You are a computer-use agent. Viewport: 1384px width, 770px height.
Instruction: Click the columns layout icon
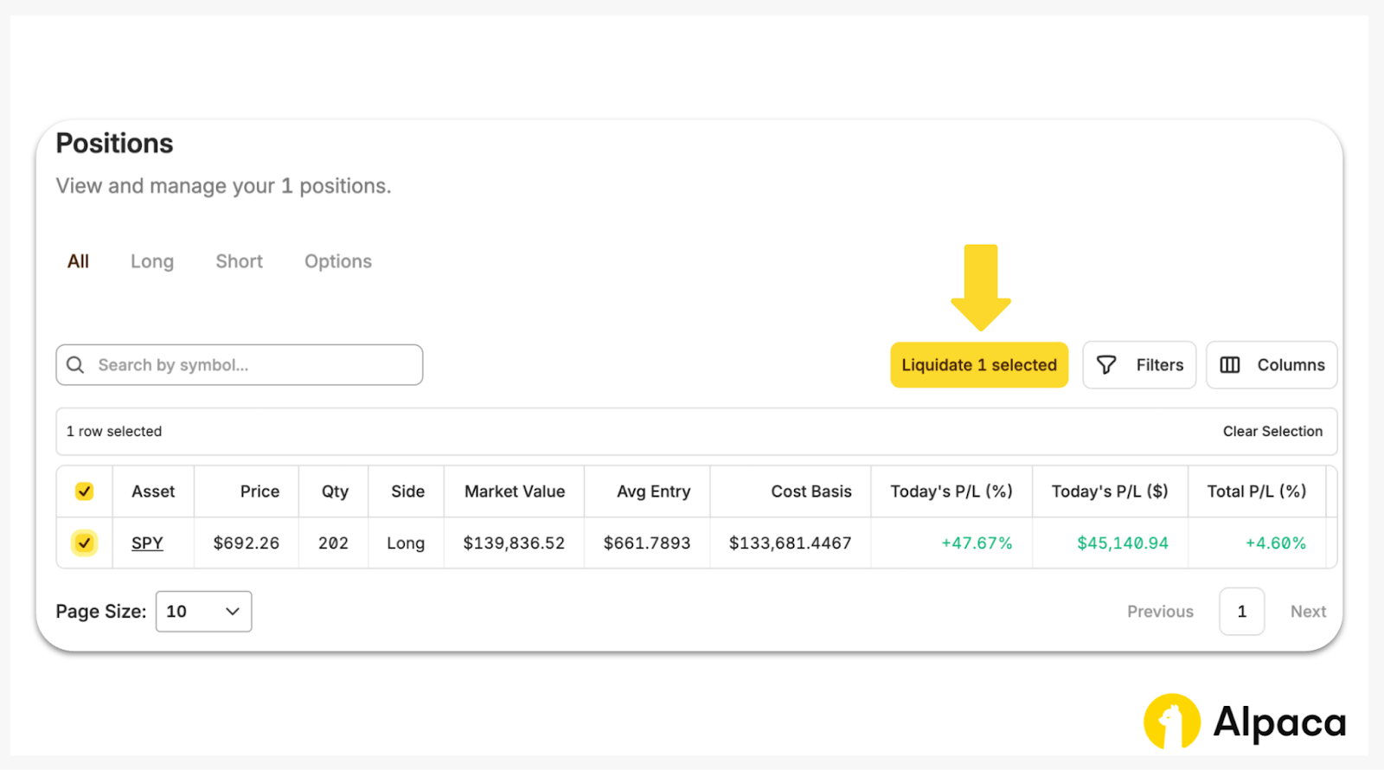[1229, 365]
